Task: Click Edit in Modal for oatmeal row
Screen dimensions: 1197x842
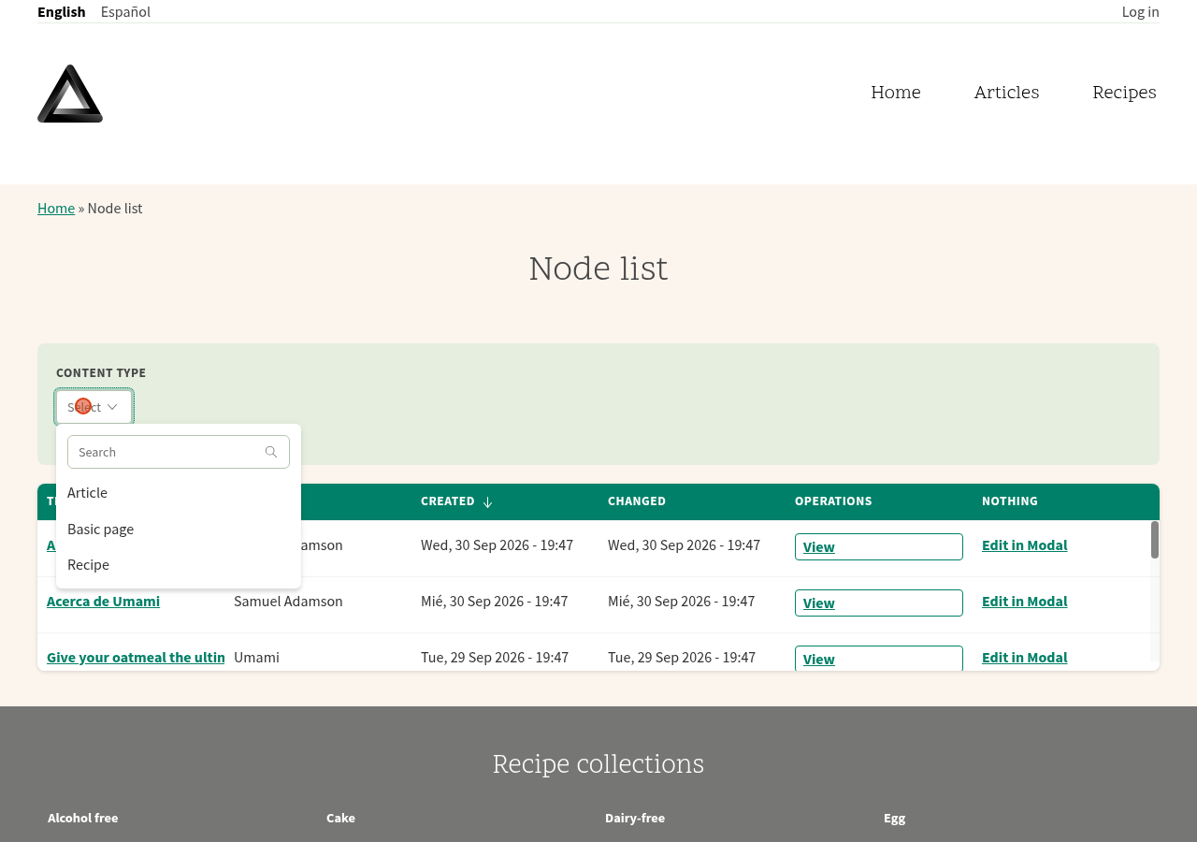Action: pos(1024,658)
